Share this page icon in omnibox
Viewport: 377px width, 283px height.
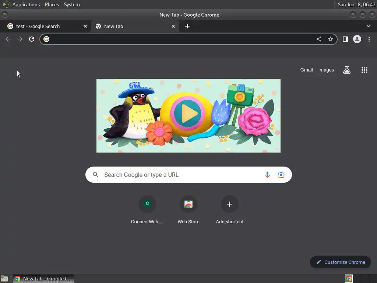click(x=319, y=39)
